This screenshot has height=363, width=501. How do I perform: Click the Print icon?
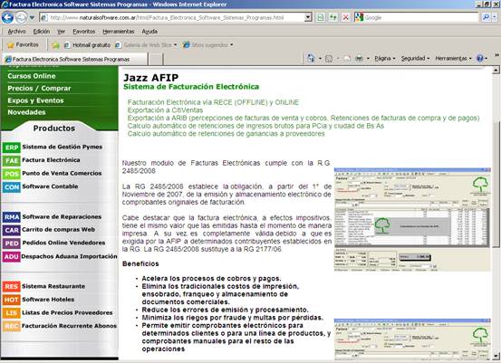[x=359, y=59]
